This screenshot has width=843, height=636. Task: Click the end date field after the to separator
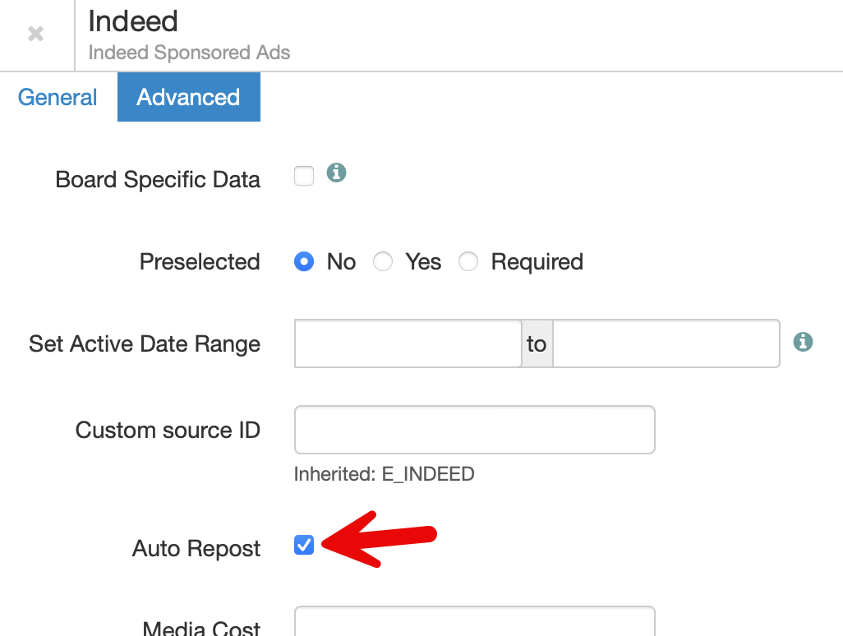coord(666,343)
